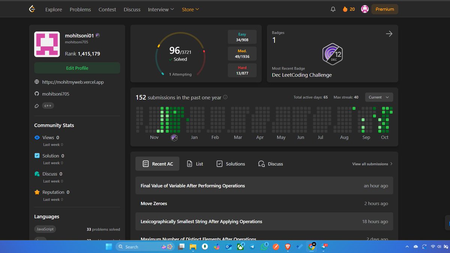
Task: Click the December badge icon under the heatmap
Action: coord(174,138)
